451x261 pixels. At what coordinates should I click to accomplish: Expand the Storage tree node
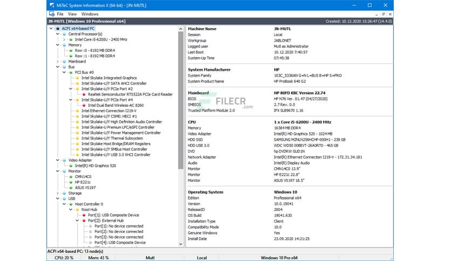(x=58, y=193)
